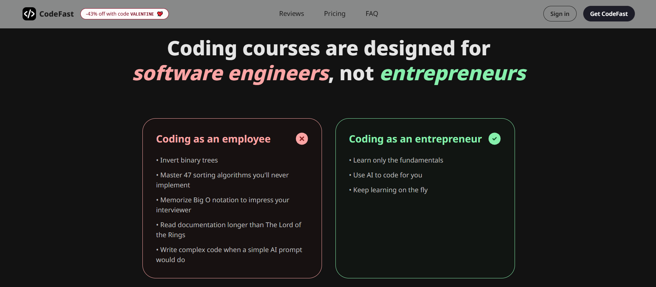Viewport: 656px width, 287px height.
Task: Click the 'Keep learning on the fly' bullet
Action: pyautogui.click(x=388, y=190)
